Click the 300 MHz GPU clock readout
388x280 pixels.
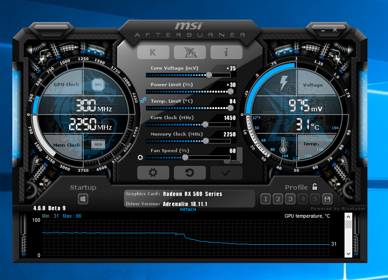pyautogui.click(x=94, y=105)
